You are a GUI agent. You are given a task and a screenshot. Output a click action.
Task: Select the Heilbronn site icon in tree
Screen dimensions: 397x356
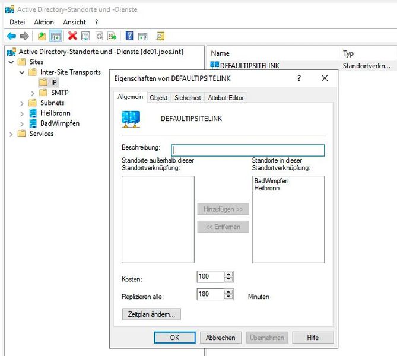(33, 113)
